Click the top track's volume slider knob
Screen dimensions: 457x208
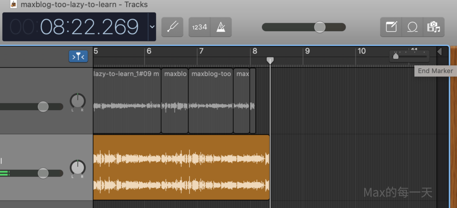point(43,107)
